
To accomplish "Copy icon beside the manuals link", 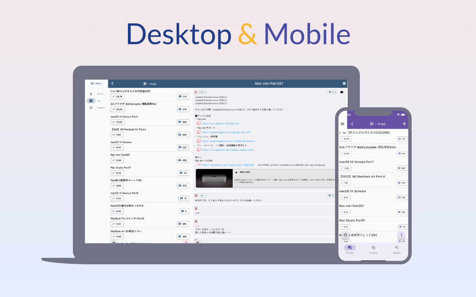I will pyautogui.click(x=199, y=141).
